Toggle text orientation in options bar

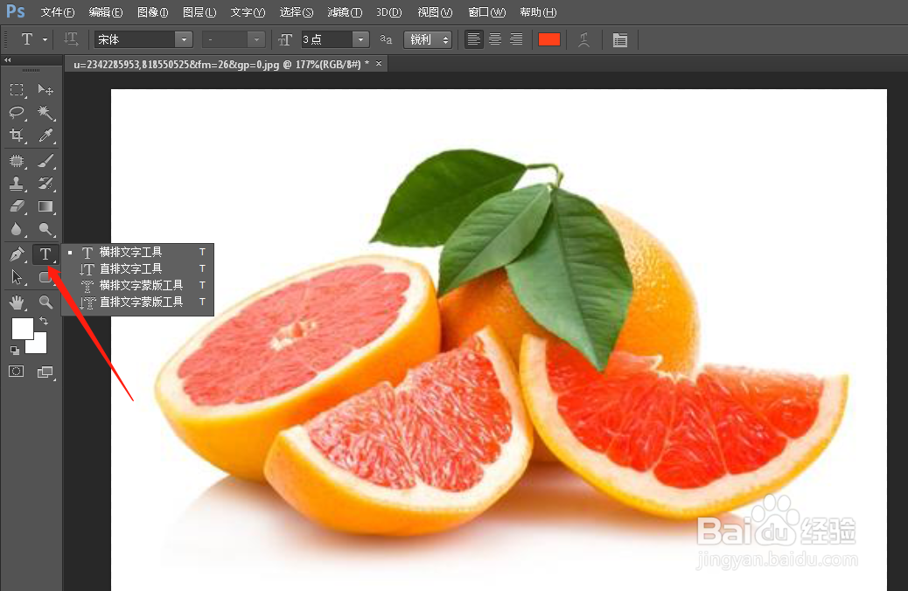(x=71, y=39)
